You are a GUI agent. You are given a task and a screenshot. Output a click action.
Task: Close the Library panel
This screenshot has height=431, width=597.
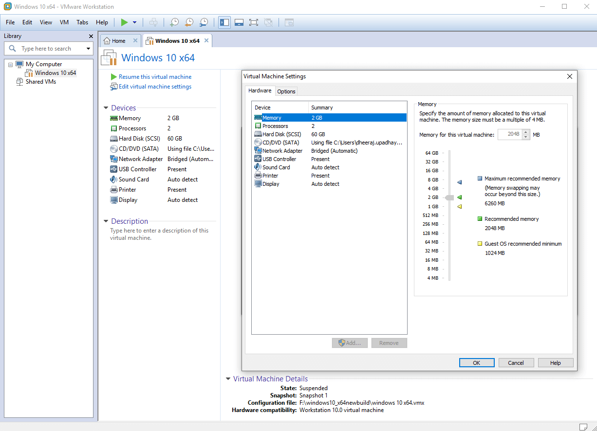pos(91,36)
